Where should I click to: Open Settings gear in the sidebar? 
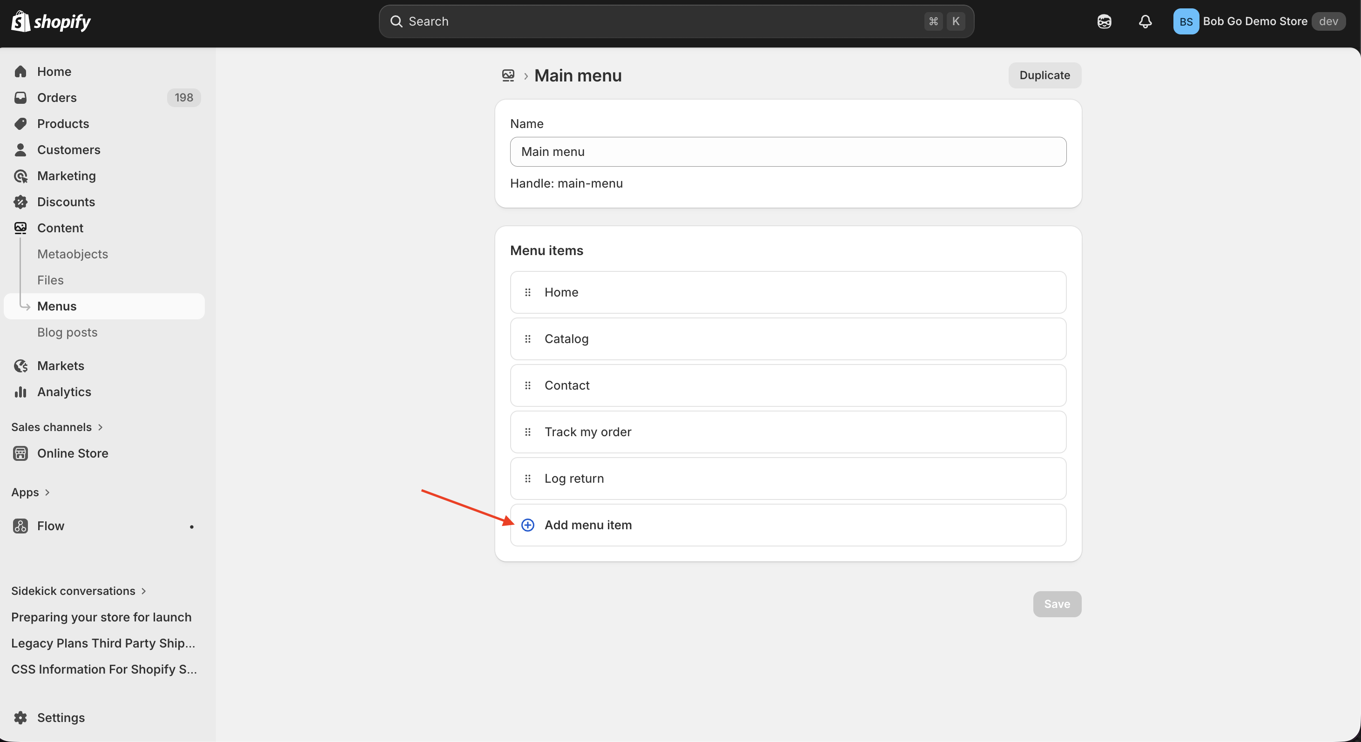20,717
